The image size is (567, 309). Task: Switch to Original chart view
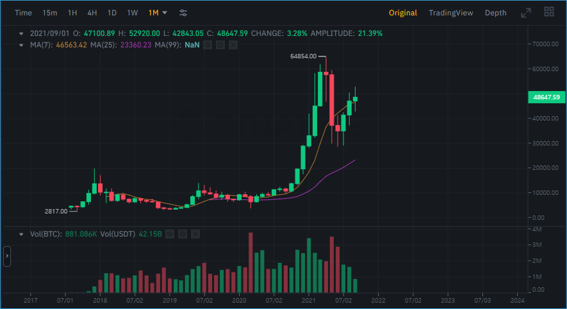click(x=403, y=13)
